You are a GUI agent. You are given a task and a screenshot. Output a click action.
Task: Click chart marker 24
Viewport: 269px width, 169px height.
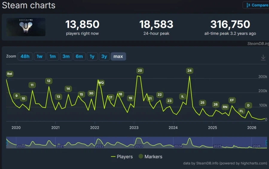coord(189,70)
